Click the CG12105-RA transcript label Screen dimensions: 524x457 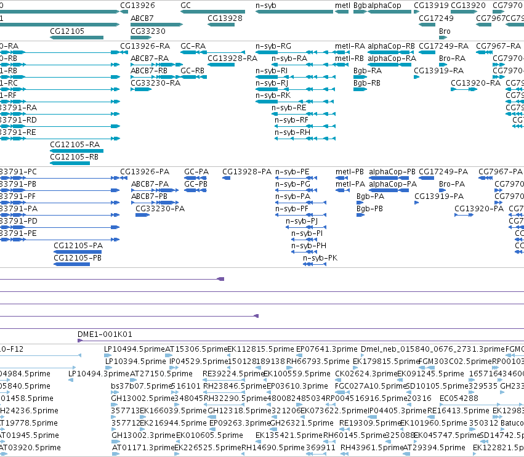point(75,145)
